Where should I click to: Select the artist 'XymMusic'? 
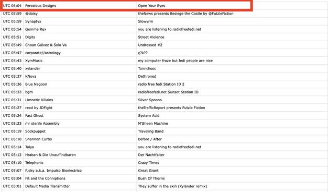(x=34, y=61)
